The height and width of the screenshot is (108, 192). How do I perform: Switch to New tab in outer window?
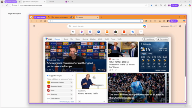tap(58, 2)
